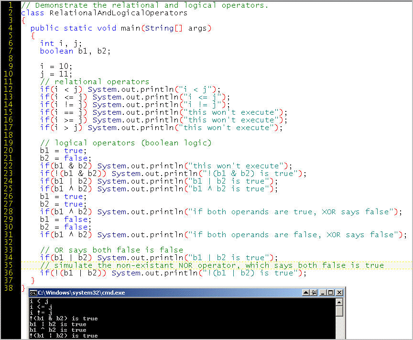The image size is (413, 340).
Task: Click the '// logical operators (boolean logic)' comment
Action: [x=126, y=143]
